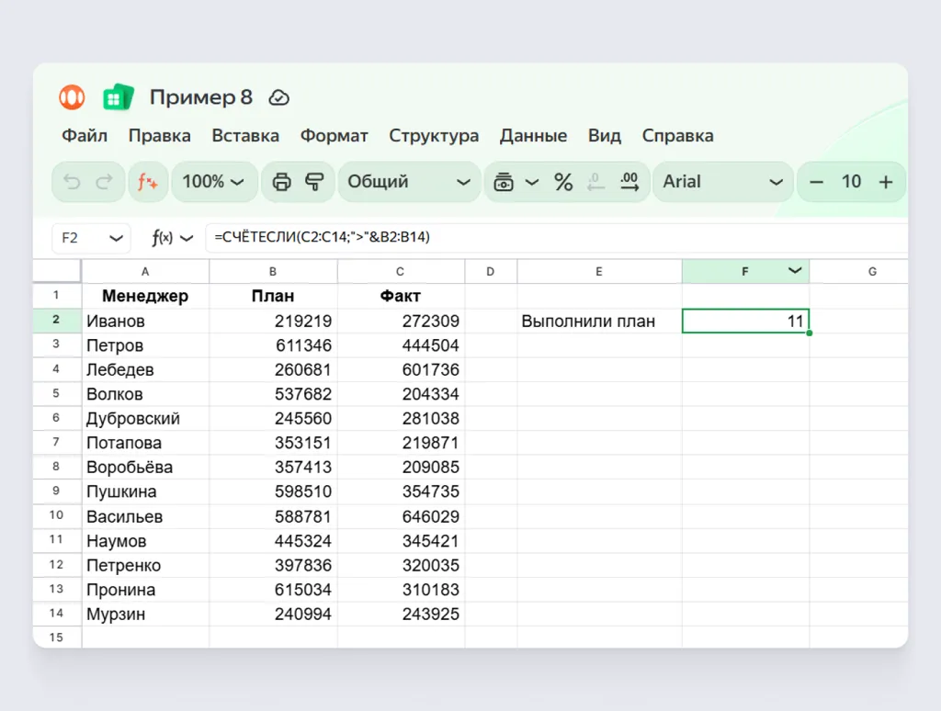Open the Вставка menu

coord(245,136)
